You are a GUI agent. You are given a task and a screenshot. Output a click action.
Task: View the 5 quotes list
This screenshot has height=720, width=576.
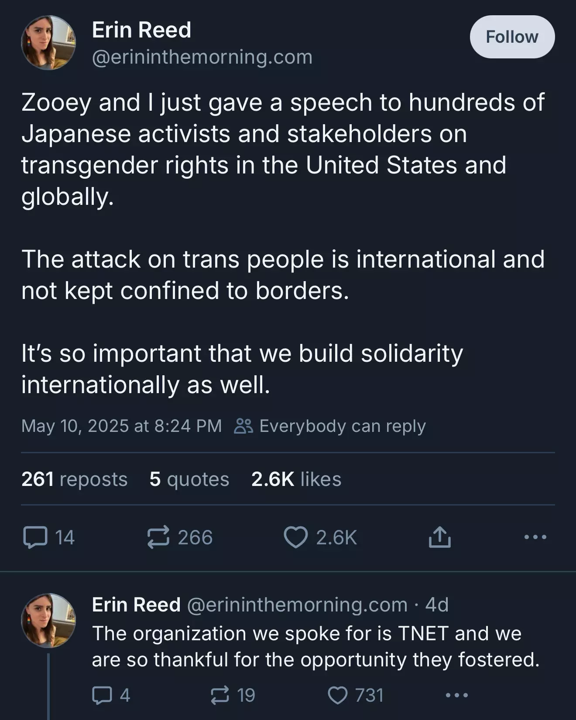pos(189,479)
